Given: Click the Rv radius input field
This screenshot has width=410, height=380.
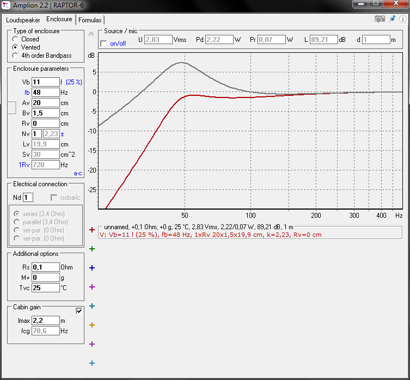Looking at the screenshot, I should (46, 124).
